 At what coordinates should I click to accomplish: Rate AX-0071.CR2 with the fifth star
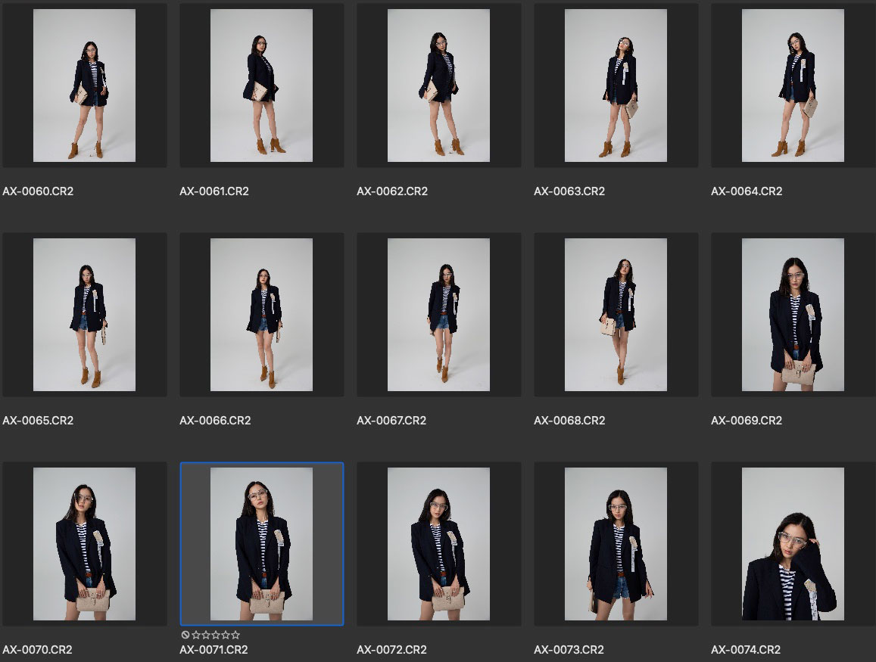[235, 635]
